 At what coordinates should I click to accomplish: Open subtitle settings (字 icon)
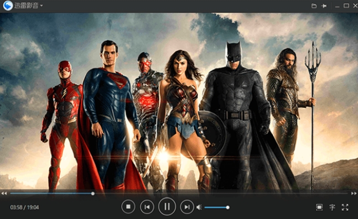click(x=332, y=207)
